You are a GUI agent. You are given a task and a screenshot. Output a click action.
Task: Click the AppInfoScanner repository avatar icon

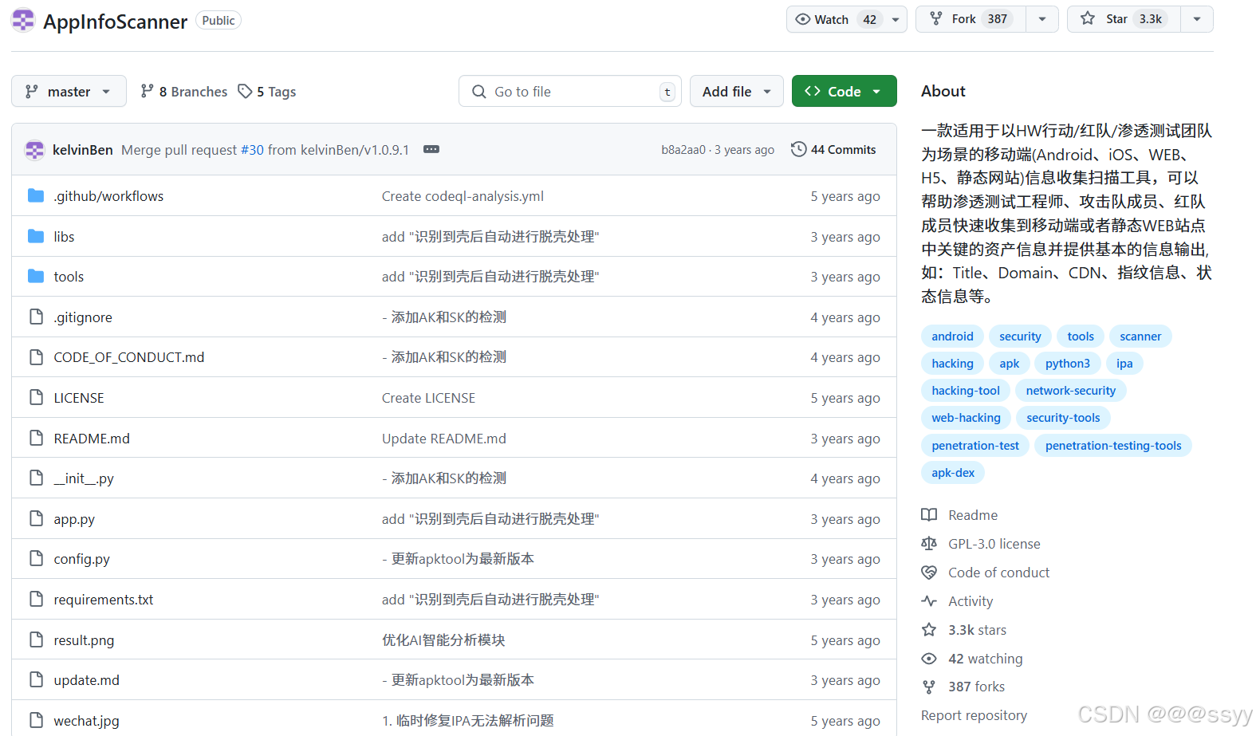[x=23, y=20]
